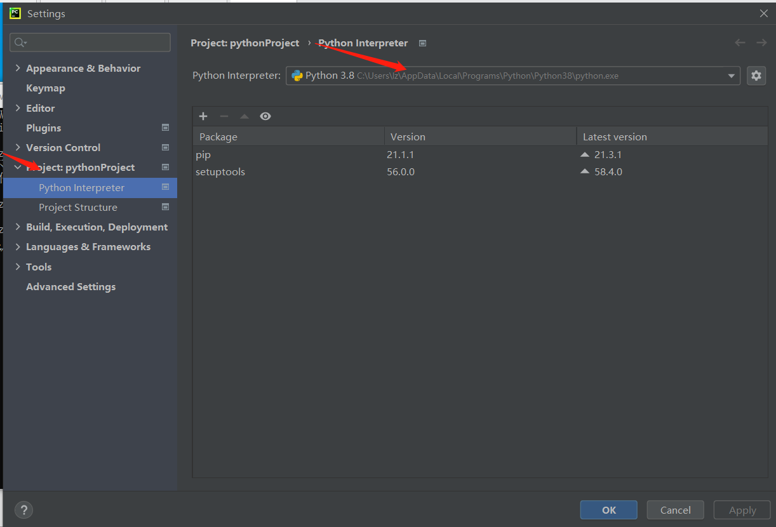Viewport: 776px width, 527px height.
Task: Open the Plugins settings page
Action: (x=44, y=128)
